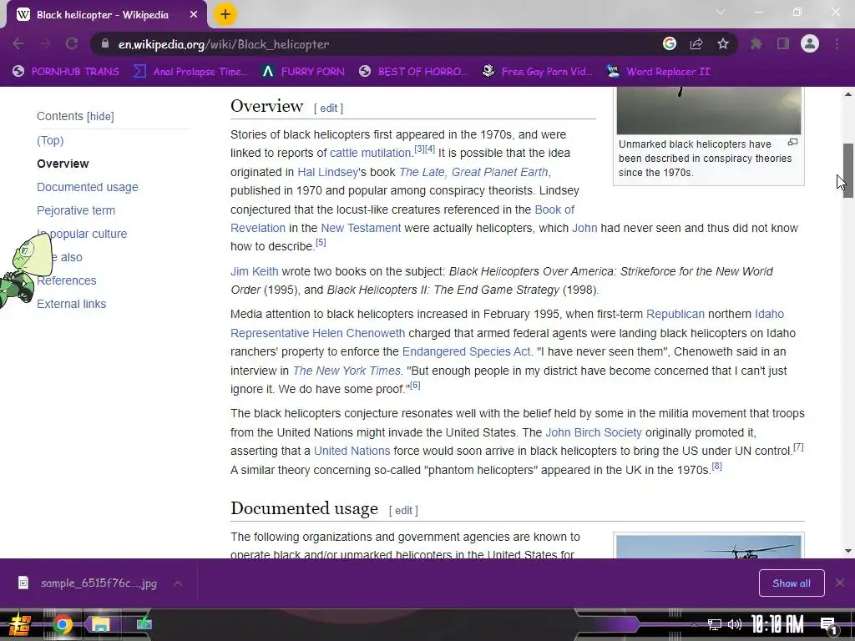Open the Endangered Species Act link
This screenshot has width=855, height=641.
pos(466,351)
